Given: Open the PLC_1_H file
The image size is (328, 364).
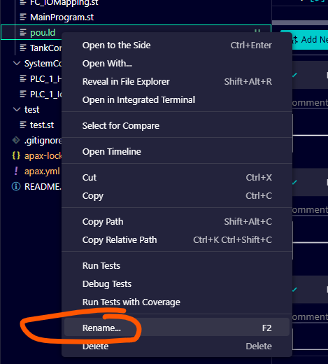Looking at the screenshot, I should coord(46,79).
